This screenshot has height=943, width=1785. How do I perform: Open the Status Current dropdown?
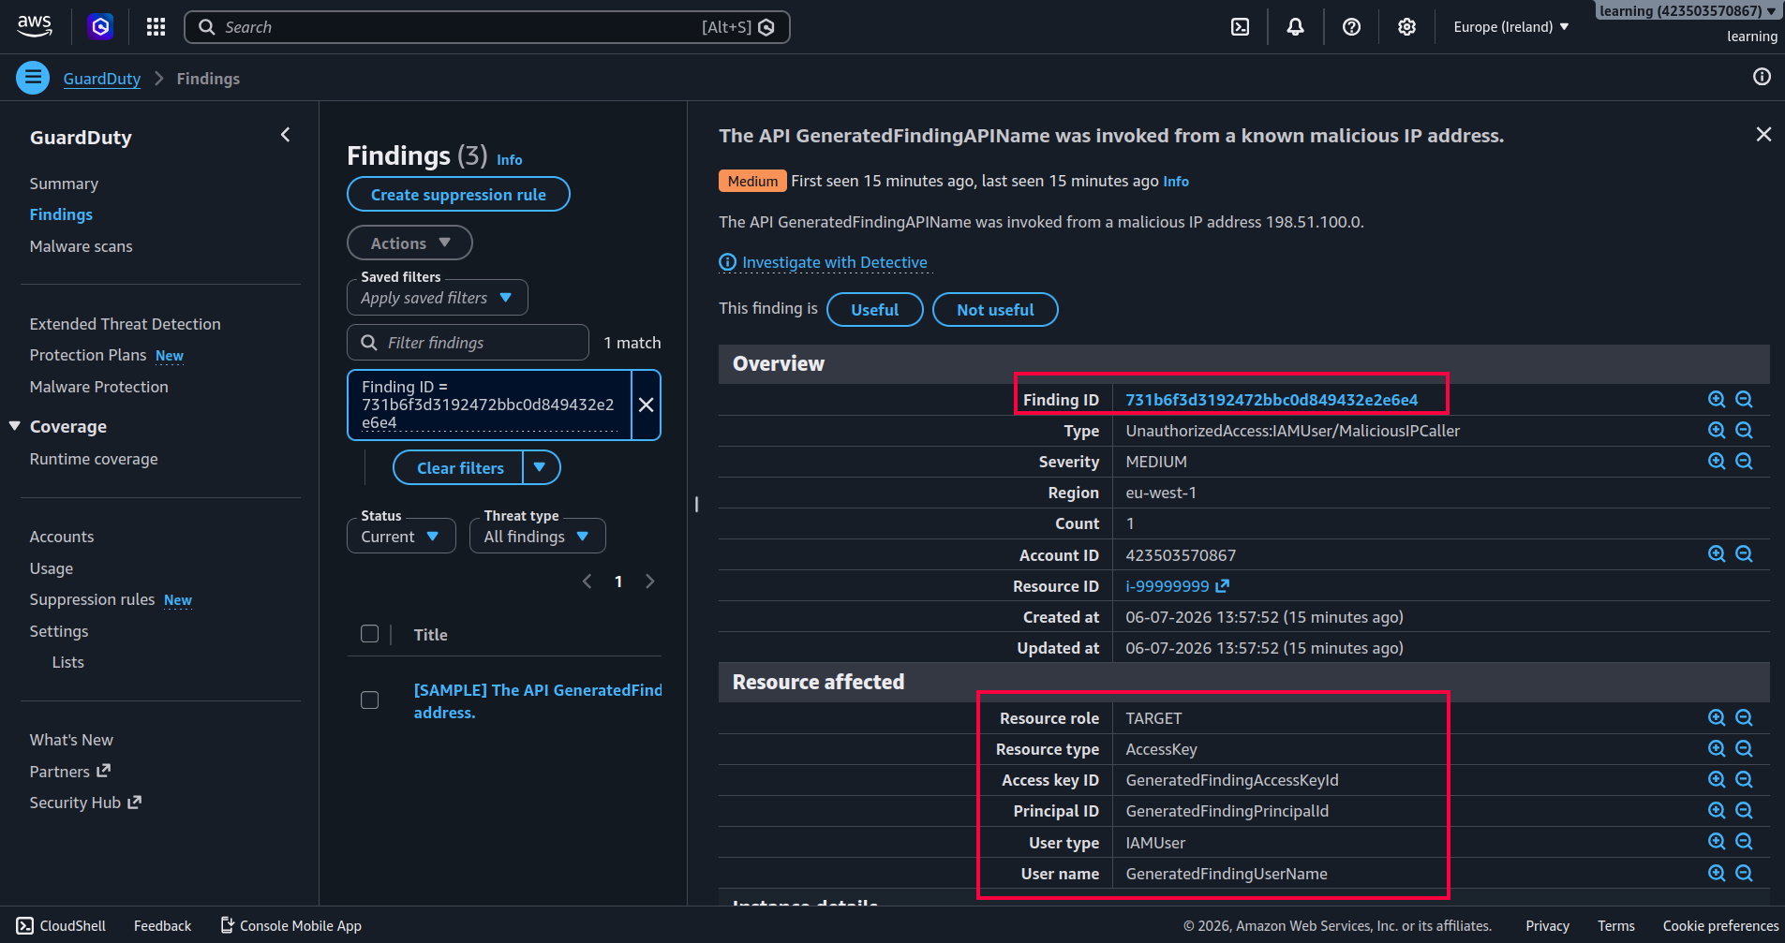point(401,537)
